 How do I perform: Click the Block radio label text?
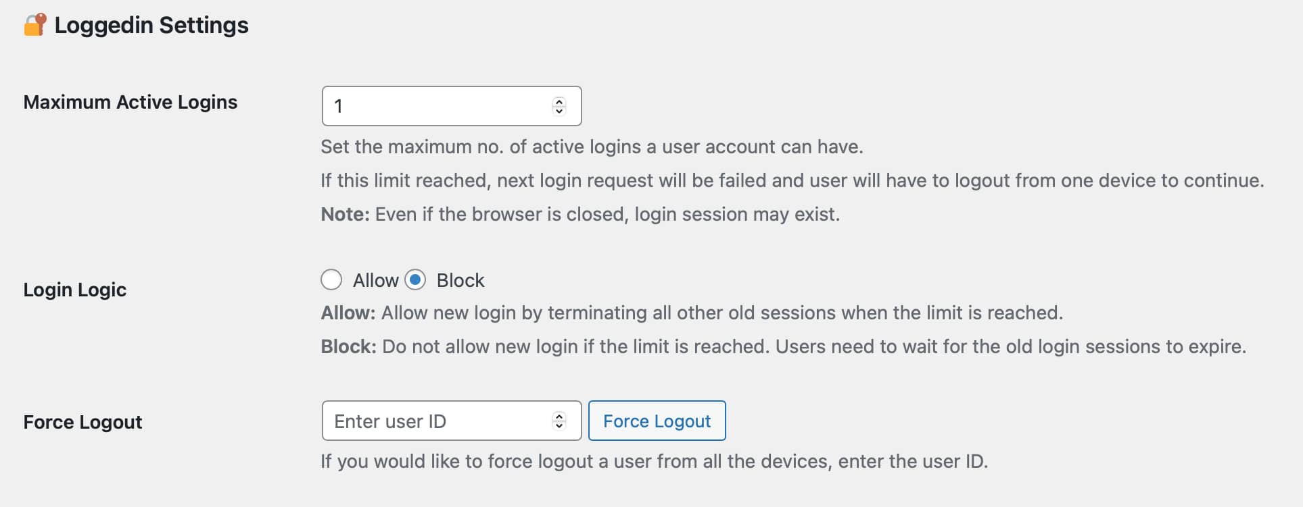point(460,279)
